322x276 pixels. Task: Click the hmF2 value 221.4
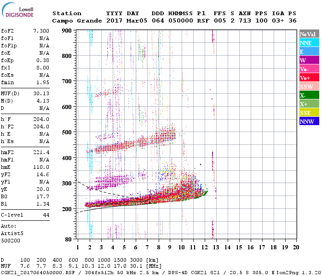[41, 152]
